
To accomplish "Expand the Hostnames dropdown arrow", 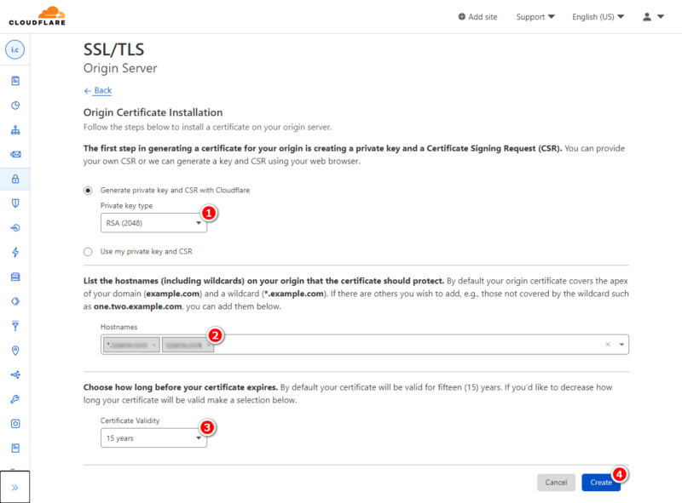I will (621, 345).
